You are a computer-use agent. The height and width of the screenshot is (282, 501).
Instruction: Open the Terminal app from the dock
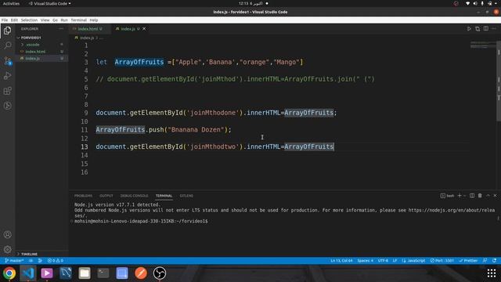pos(103,273)
